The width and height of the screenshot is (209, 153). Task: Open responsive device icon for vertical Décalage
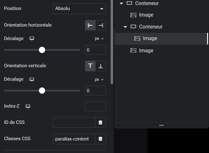tap(32, 79)
